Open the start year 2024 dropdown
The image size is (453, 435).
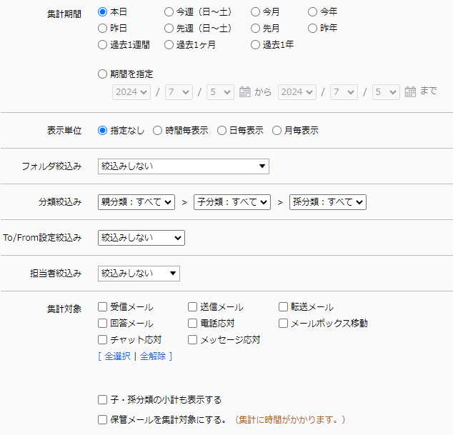coord(131,92)
